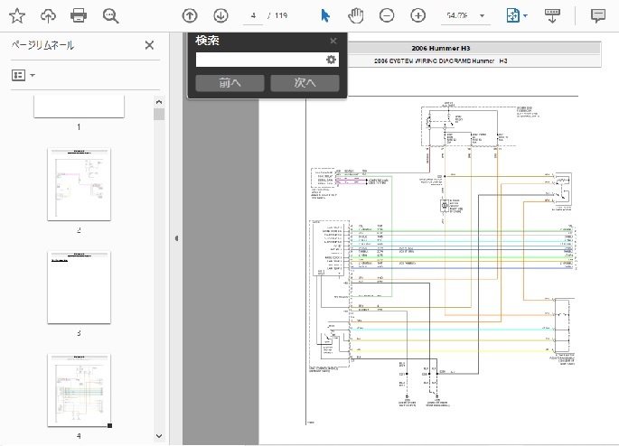Click the thumbnail scrollbar handle
Image resolution: width=619 pixels, height=446 pixels.
click(x=159, y=115)
